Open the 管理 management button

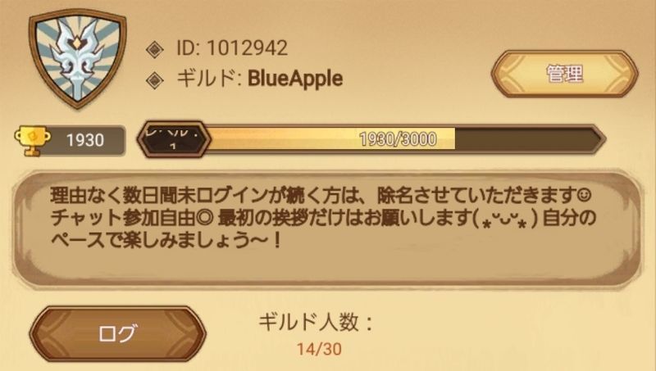click(564, 74)
